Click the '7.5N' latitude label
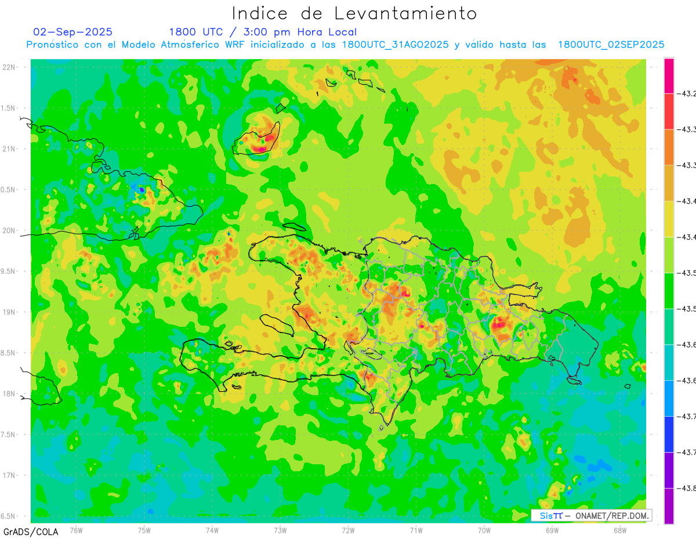Image resolution: width=696 pixels, height=538 pixels. pos(9,435)
